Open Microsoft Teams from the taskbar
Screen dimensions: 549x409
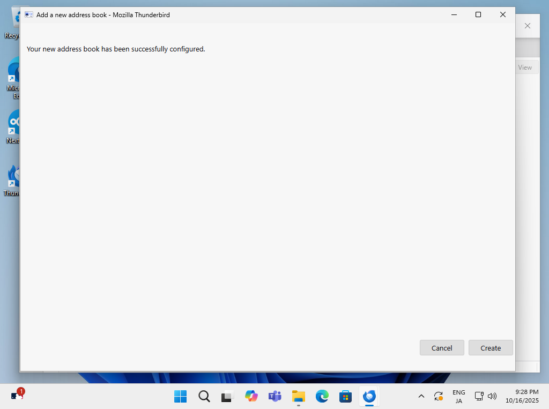(x=275, y=396)
